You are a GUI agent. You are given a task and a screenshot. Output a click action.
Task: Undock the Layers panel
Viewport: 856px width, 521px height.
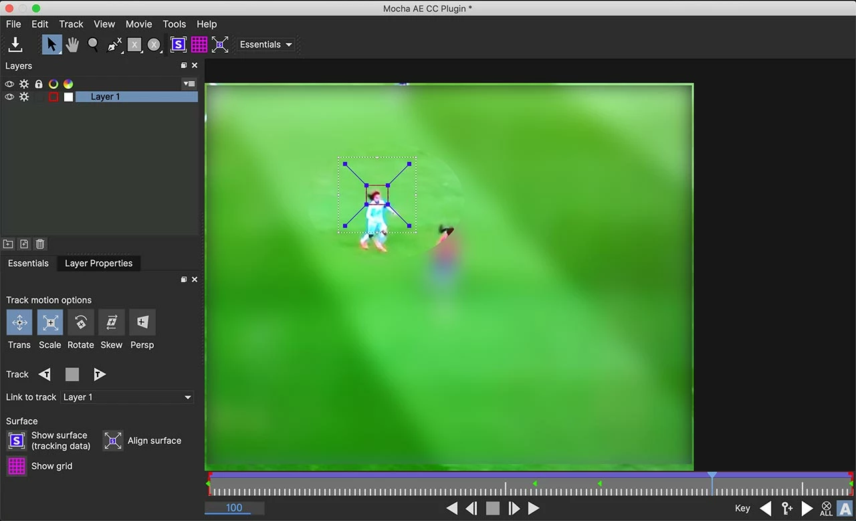click(x=184, y=66)
